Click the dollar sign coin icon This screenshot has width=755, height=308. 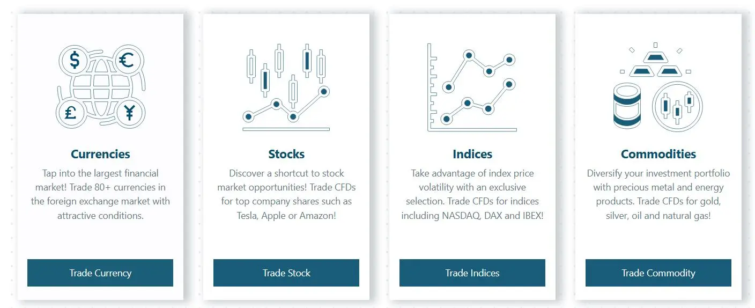click(x=75, y=60)
